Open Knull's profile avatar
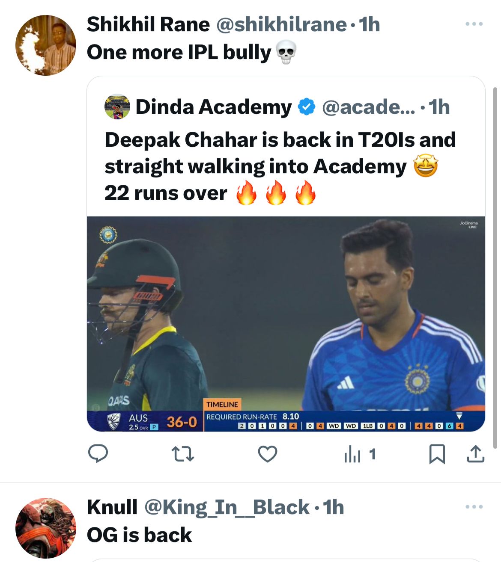501x562 pixels. [46, 528]
